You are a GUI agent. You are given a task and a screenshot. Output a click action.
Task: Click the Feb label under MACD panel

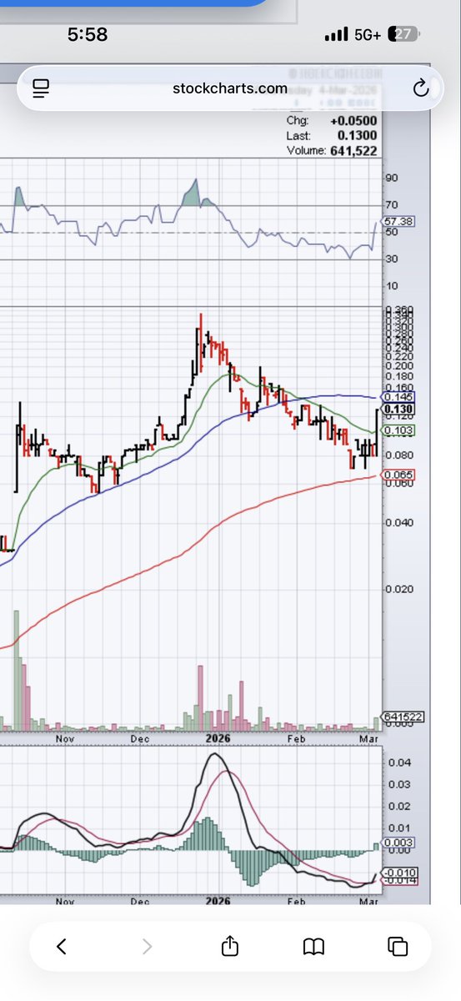(x=296, y=902)
